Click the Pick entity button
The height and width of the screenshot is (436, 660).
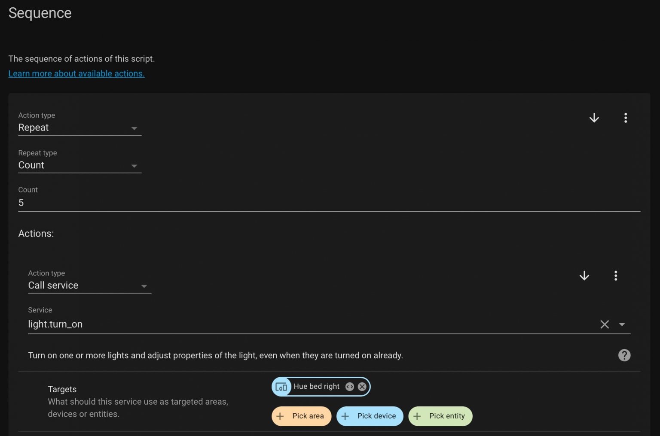tap(440, 416)
